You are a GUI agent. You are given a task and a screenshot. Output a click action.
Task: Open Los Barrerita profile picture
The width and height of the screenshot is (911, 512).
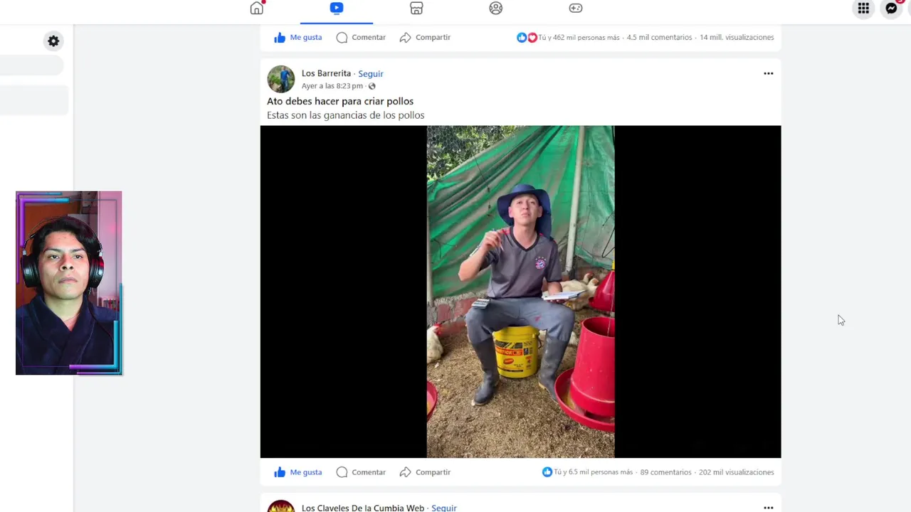pyautogui.click(x=280, y=79)
